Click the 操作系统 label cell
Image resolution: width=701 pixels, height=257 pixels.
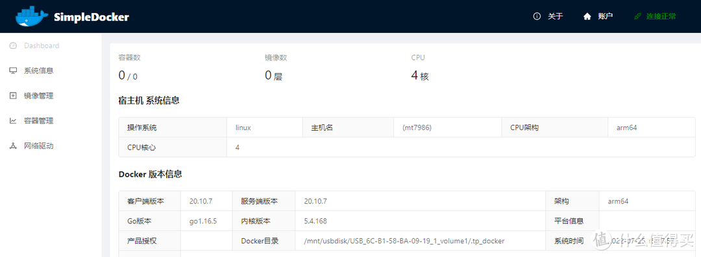coord(173,128)
